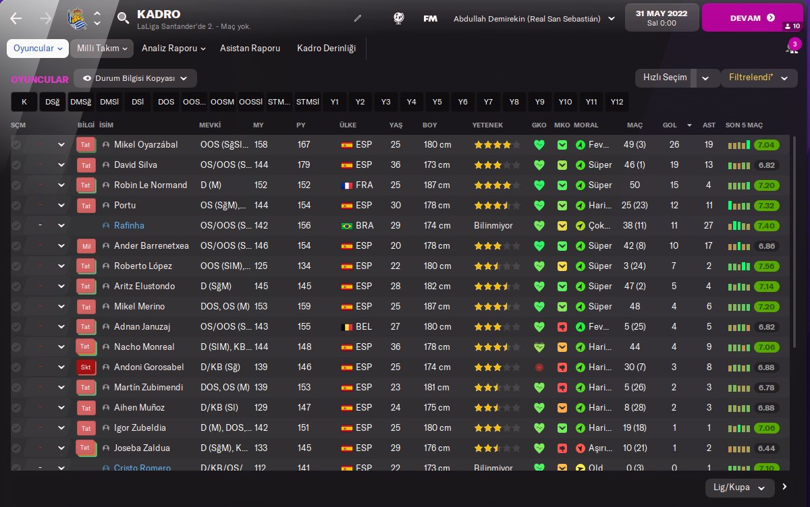The width and height of the screenshot is (810, 507).
Task: Toggle selection check for Igor Zubeldia
Action: (16, 428)
